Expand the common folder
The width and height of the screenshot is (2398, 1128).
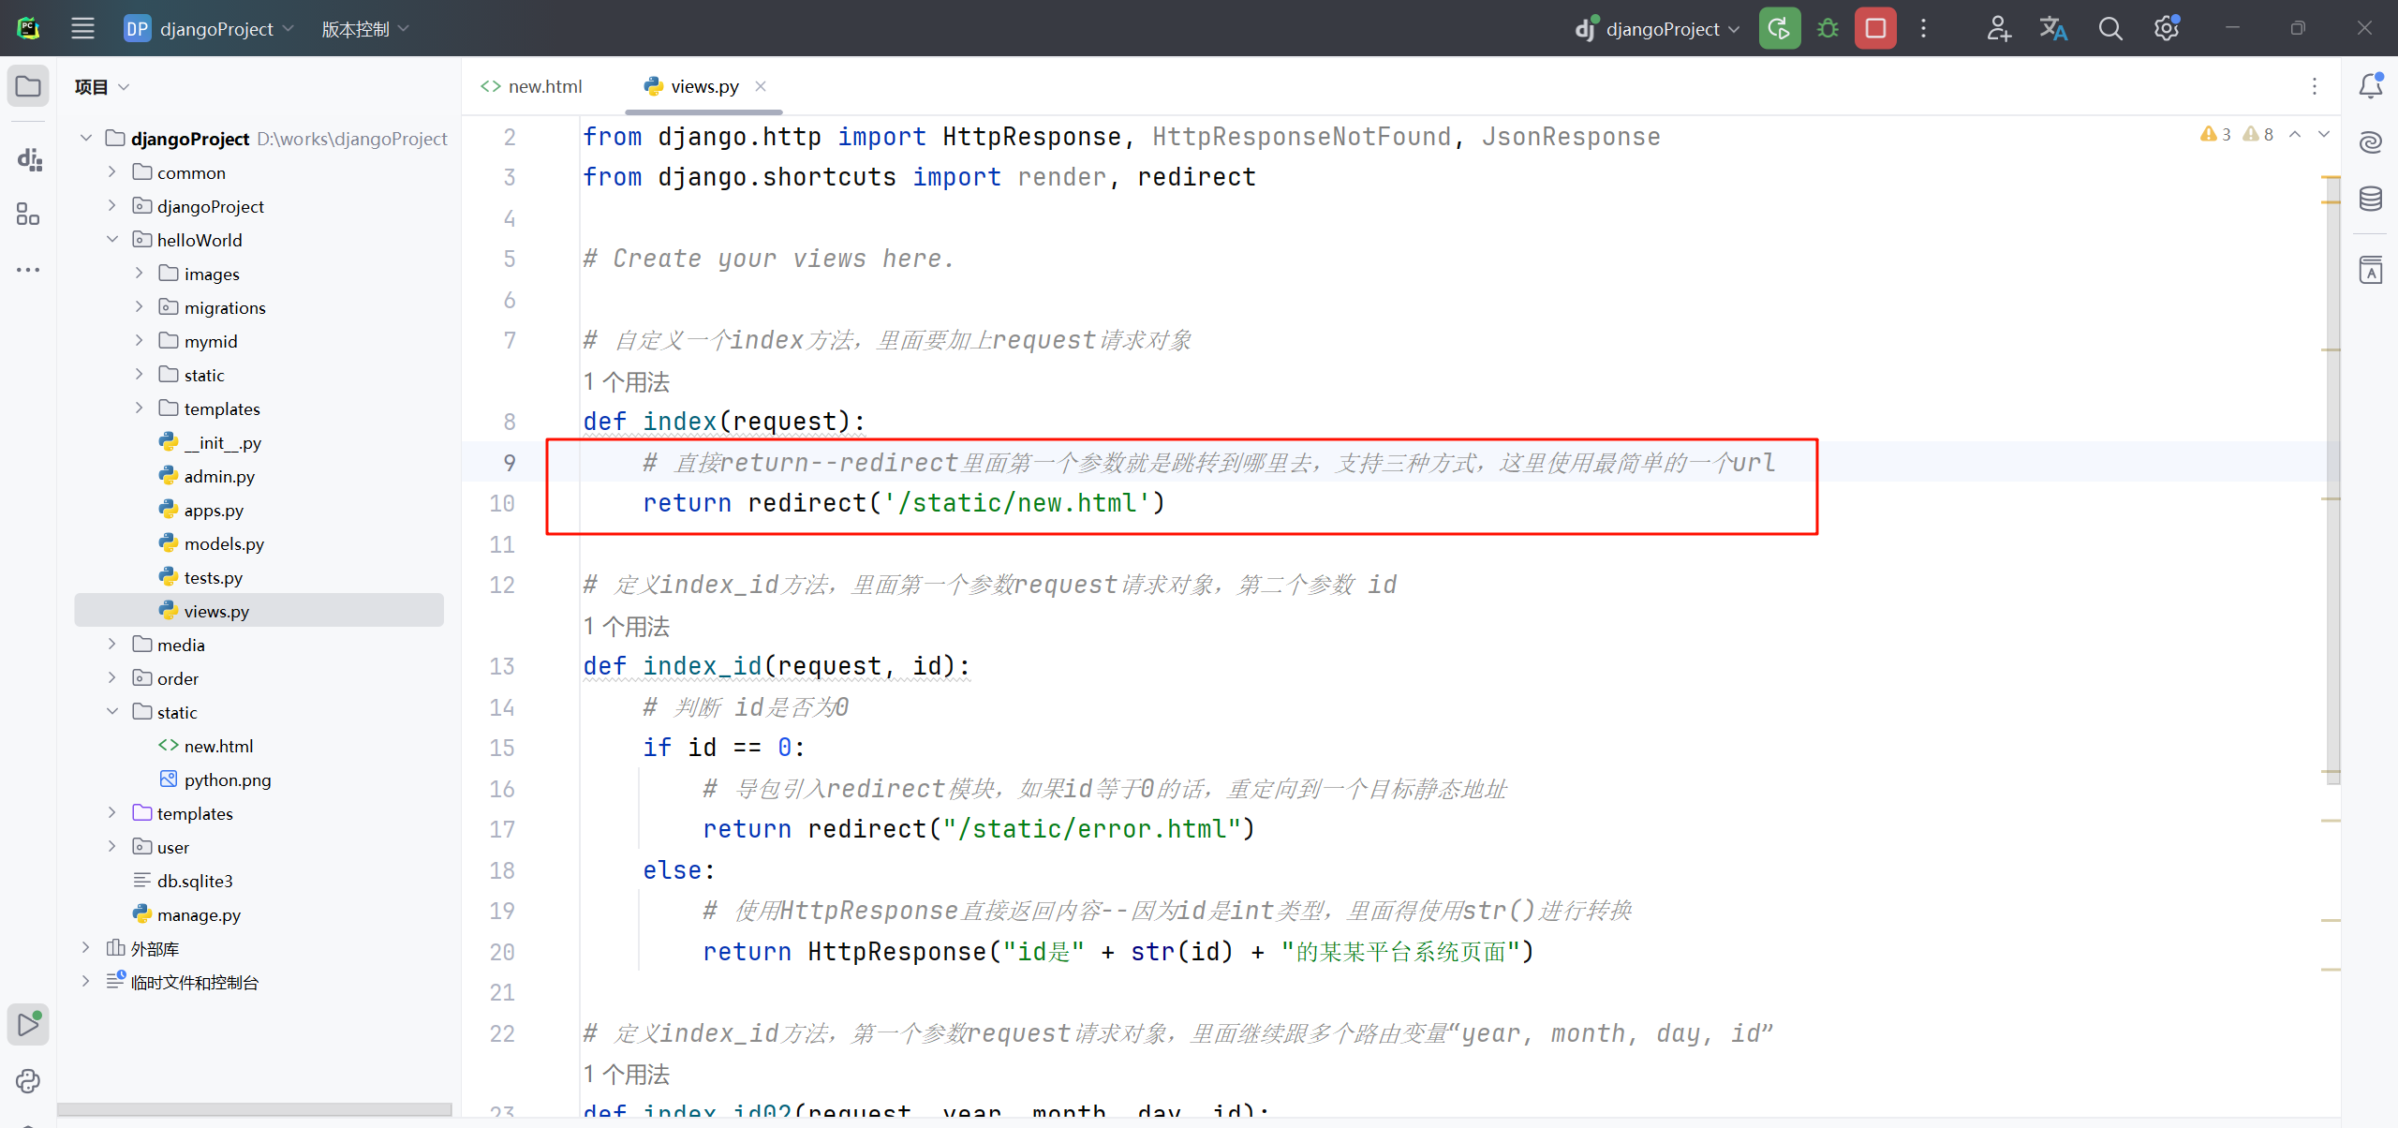112,172
